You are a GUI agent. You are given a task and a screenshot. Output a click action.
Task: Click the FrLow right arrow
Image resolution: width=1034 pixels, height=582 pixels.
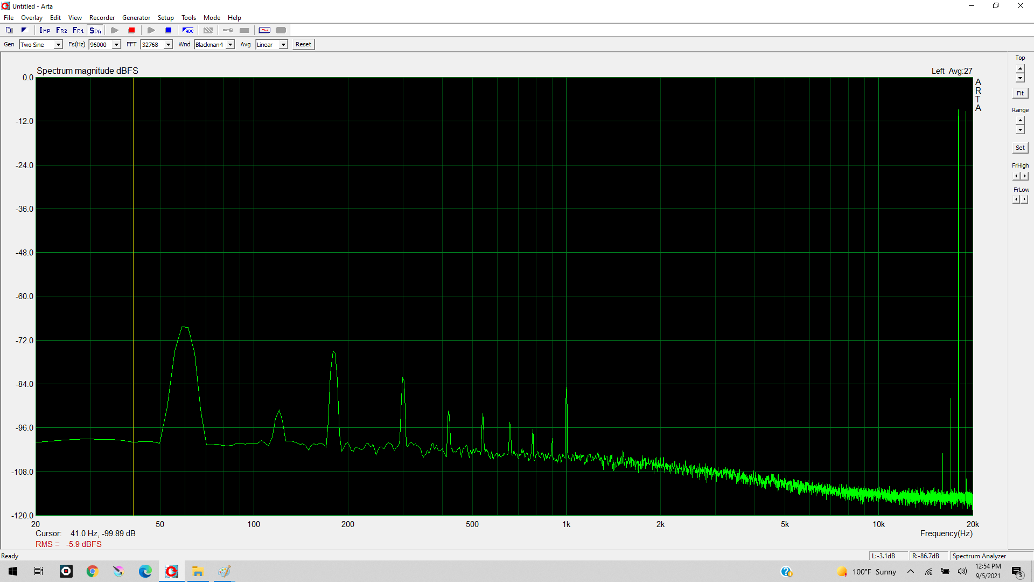(x=1024, y=199)
